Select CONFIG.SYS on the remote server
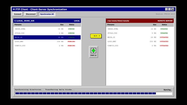 pos(140,46)
